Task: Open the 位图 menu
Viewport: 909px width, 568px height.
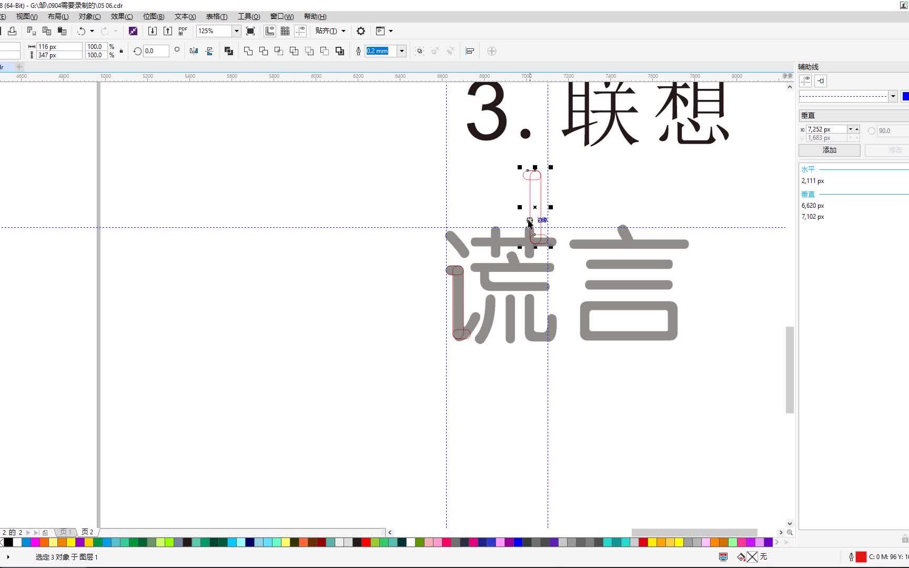Action: point(154,17)
